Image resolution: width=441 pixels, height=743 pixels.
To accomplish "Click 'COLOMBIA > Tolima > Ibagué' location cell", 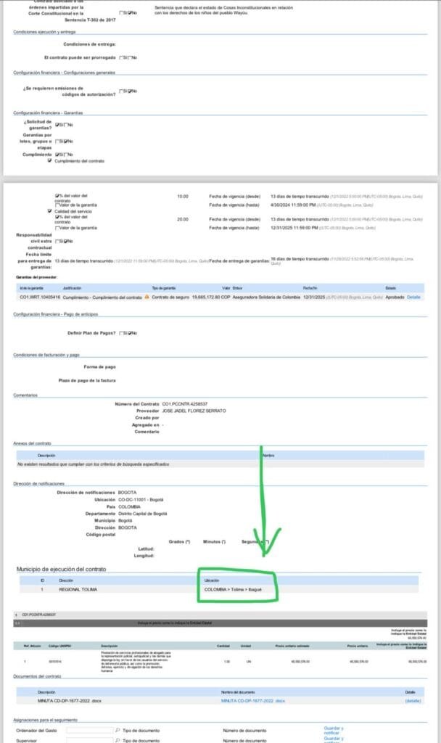I will [233, 589].
